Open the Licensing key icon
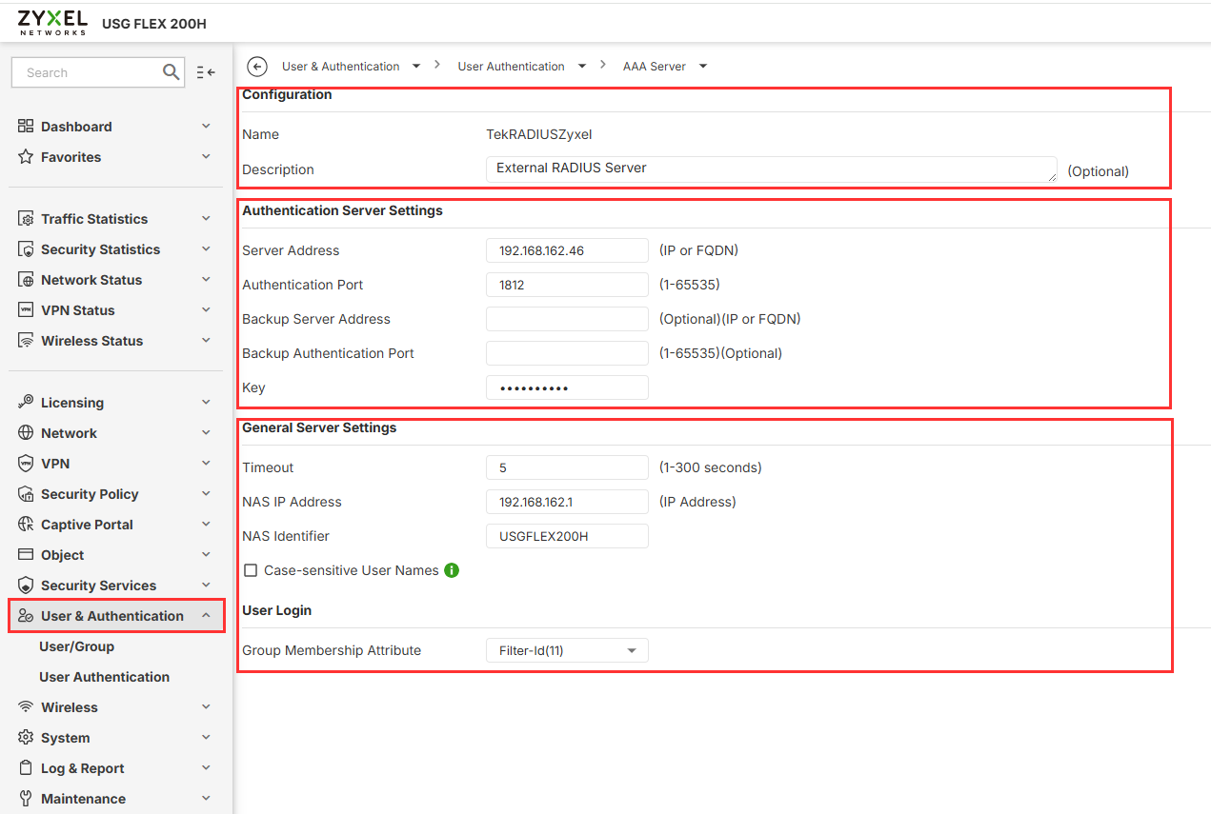The image size is (1211, 814). (26, 403)
